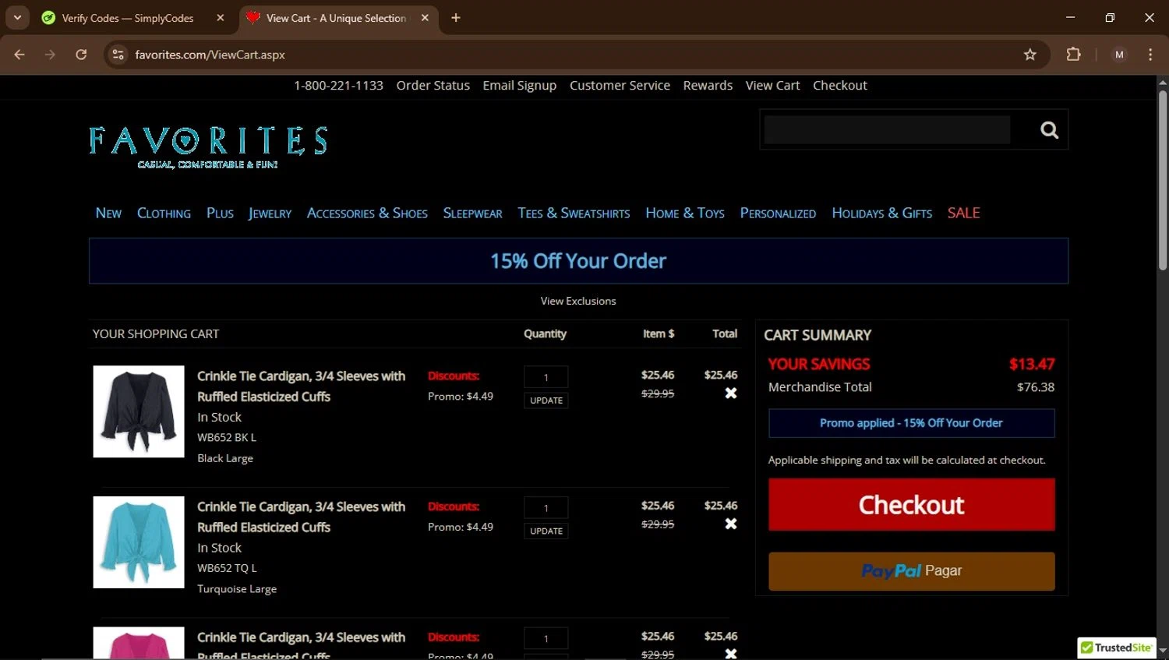Screen dimensions: 1169x660
Task: Click the Promo applied 15% Off box
Action: [912, 423]
